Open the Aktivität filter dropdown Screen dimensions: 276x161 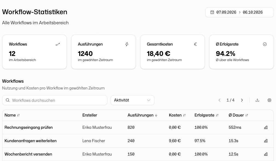pos(133,100)
